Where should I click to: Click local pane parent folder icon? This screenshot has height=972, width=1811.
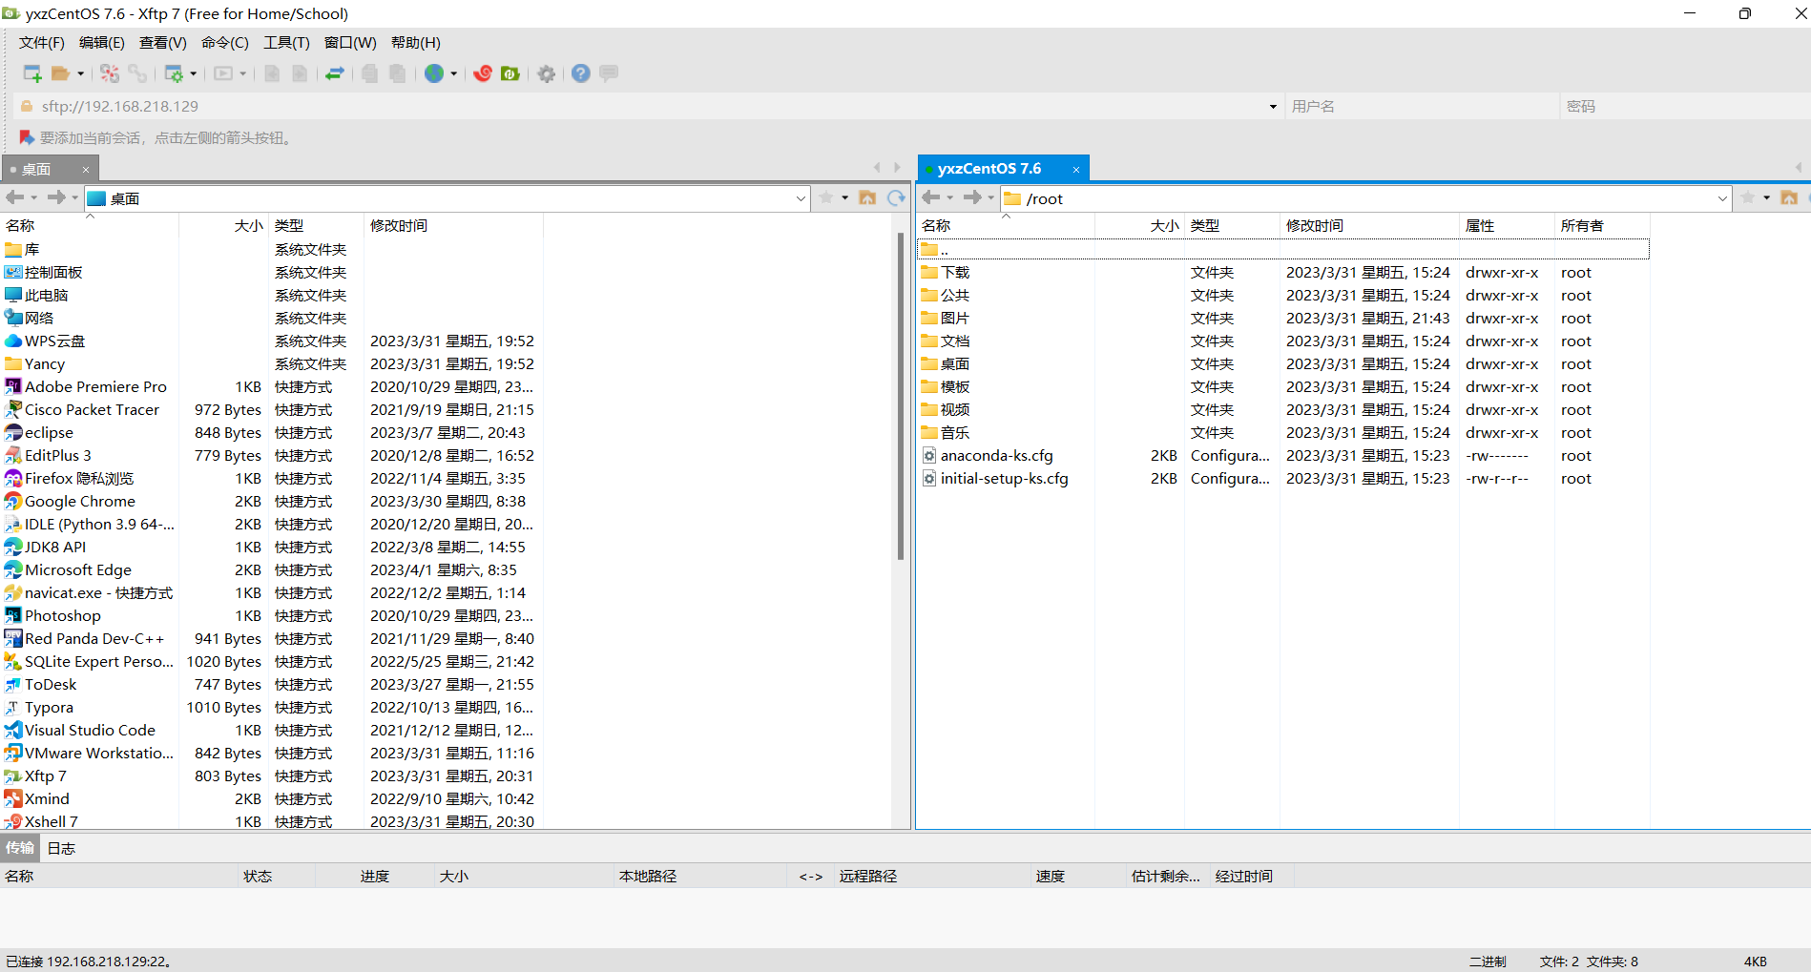point(867,197)
